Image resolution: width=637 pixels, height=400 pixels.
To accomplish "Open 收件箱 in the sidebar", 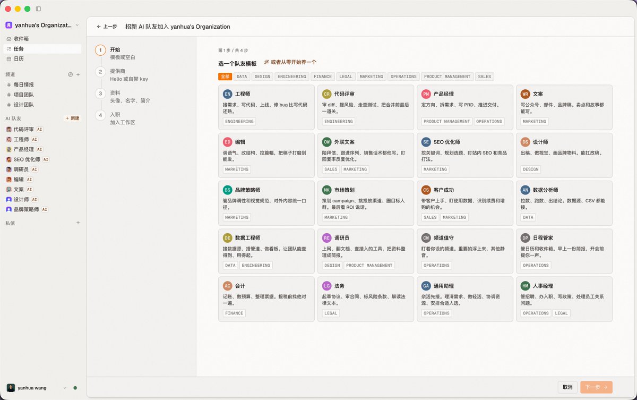I will tap(42, 39).
